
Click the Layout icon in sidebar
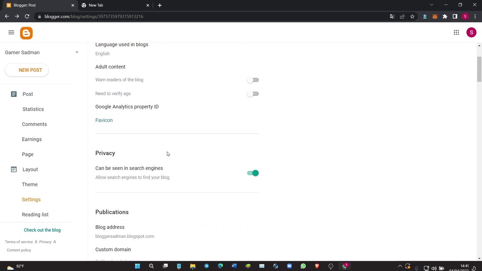(14, 169)
